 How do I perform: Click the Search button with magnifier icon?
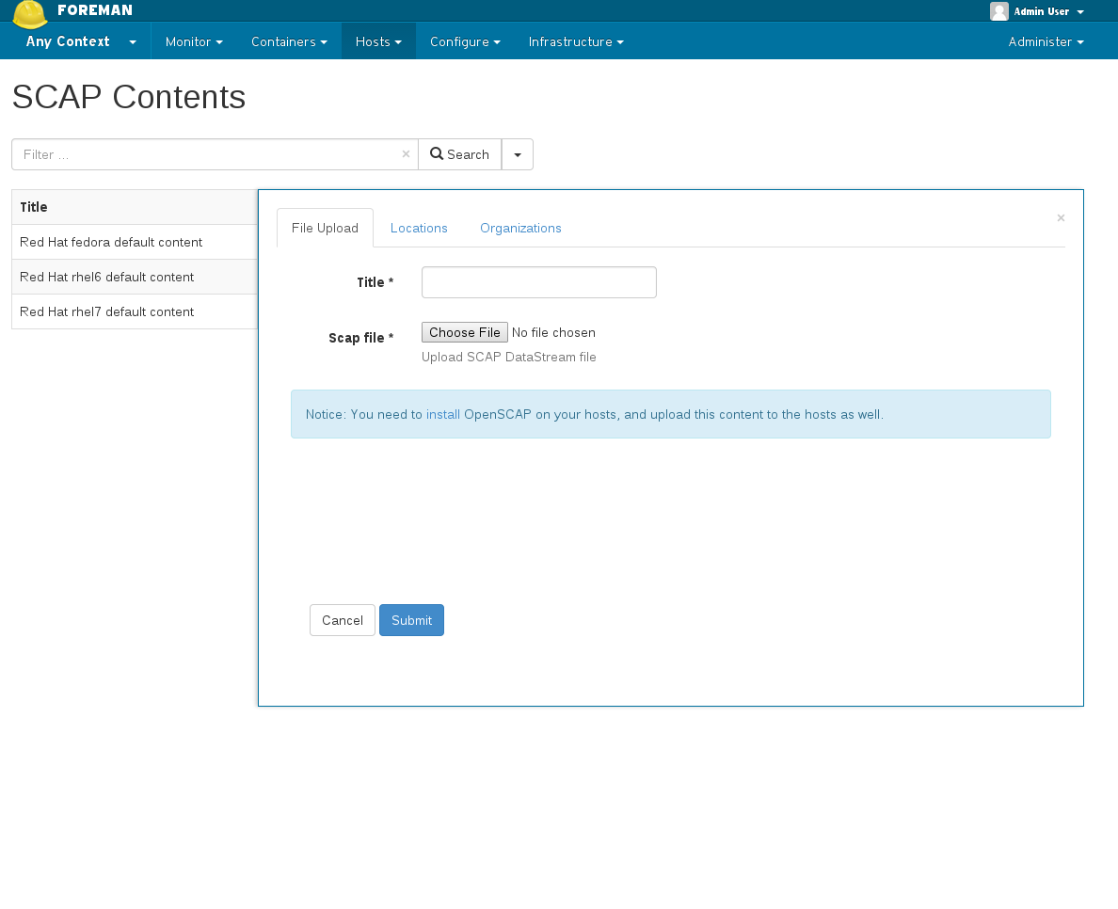(x=459, y=154)
